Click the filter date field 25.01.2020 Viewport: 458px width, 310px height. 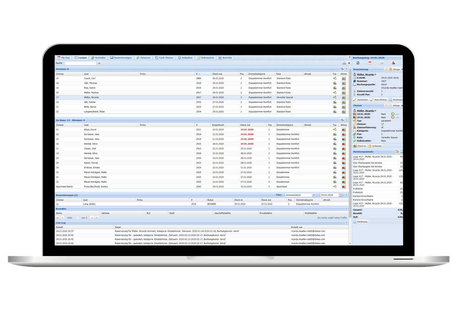[329, 195]
